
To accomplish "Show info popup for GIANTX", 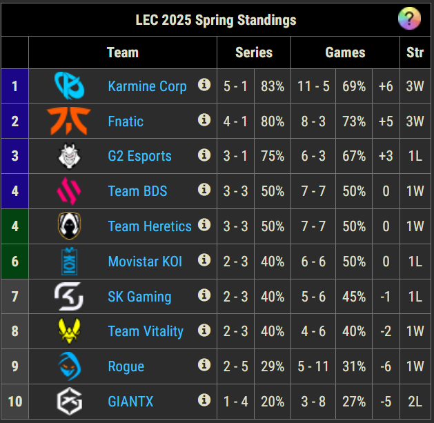I will point(204,400).
